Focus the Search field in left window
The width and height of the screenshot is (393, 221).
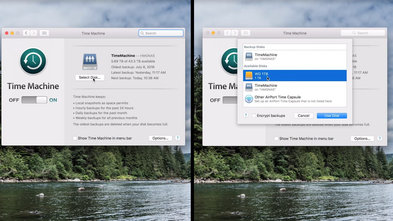click(x=161, y=33)
